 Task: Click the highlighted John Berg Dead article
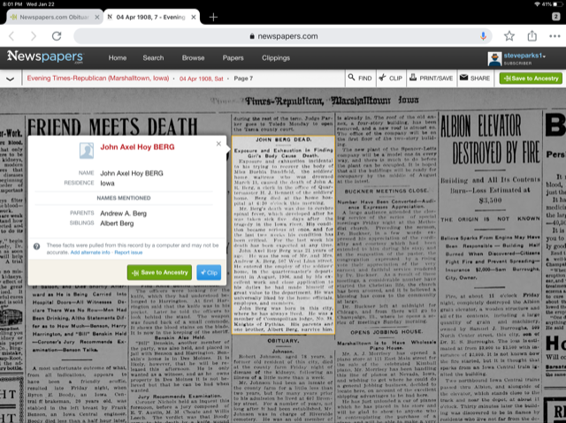[283, 235]
